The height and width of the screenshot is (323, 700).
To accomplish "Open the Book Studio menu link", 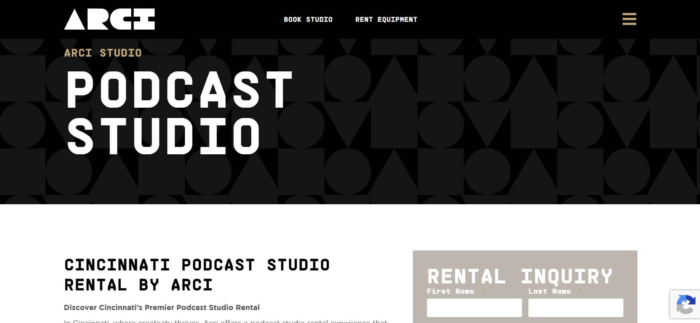I will point(308,20).
